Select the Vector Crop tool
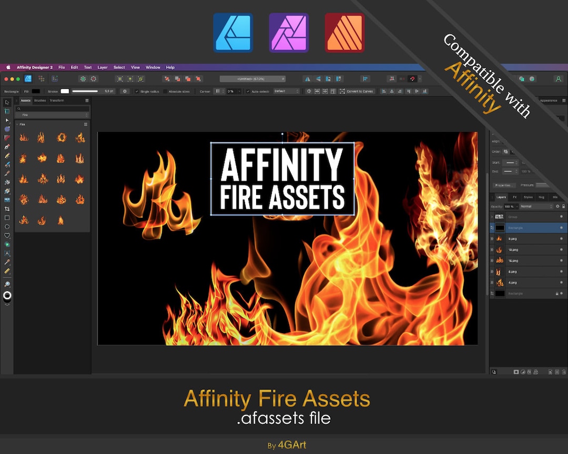Viewport: 568px width, 454px height. pos(7,209)
